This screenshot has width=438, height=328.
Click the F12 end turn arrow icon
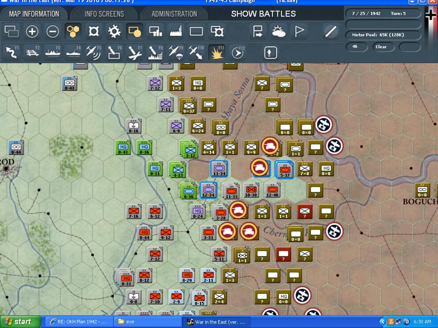pyautogui.click(x=238, y=53)
